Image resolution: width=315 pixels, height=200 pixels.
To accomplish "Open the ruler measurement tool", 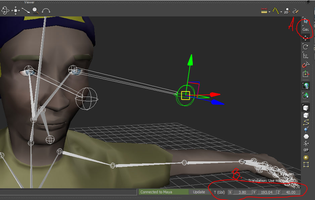I will pyautogui.click(x=263, y=10).
